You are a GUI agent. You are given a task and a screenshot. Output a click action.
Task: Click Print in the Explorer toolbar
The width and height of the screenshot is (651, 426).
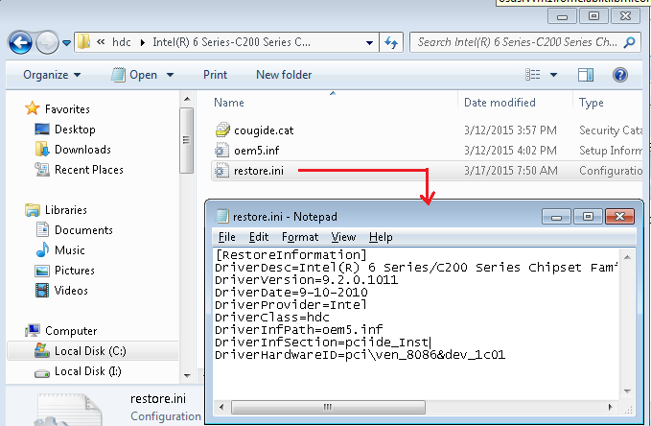click(215, 75)
